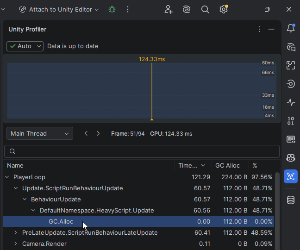
Task: Click the % column header
Action: tap(255, 165)
